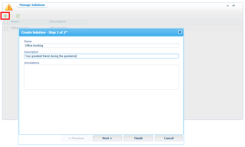
Task: Open the Manage Solutions tab
Action: [32, 5]
